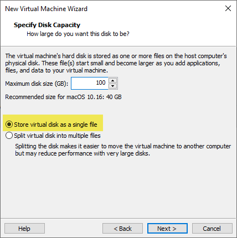Open the Help button
The height and width of the screenshot is (238, 237).
pos(24,229)
